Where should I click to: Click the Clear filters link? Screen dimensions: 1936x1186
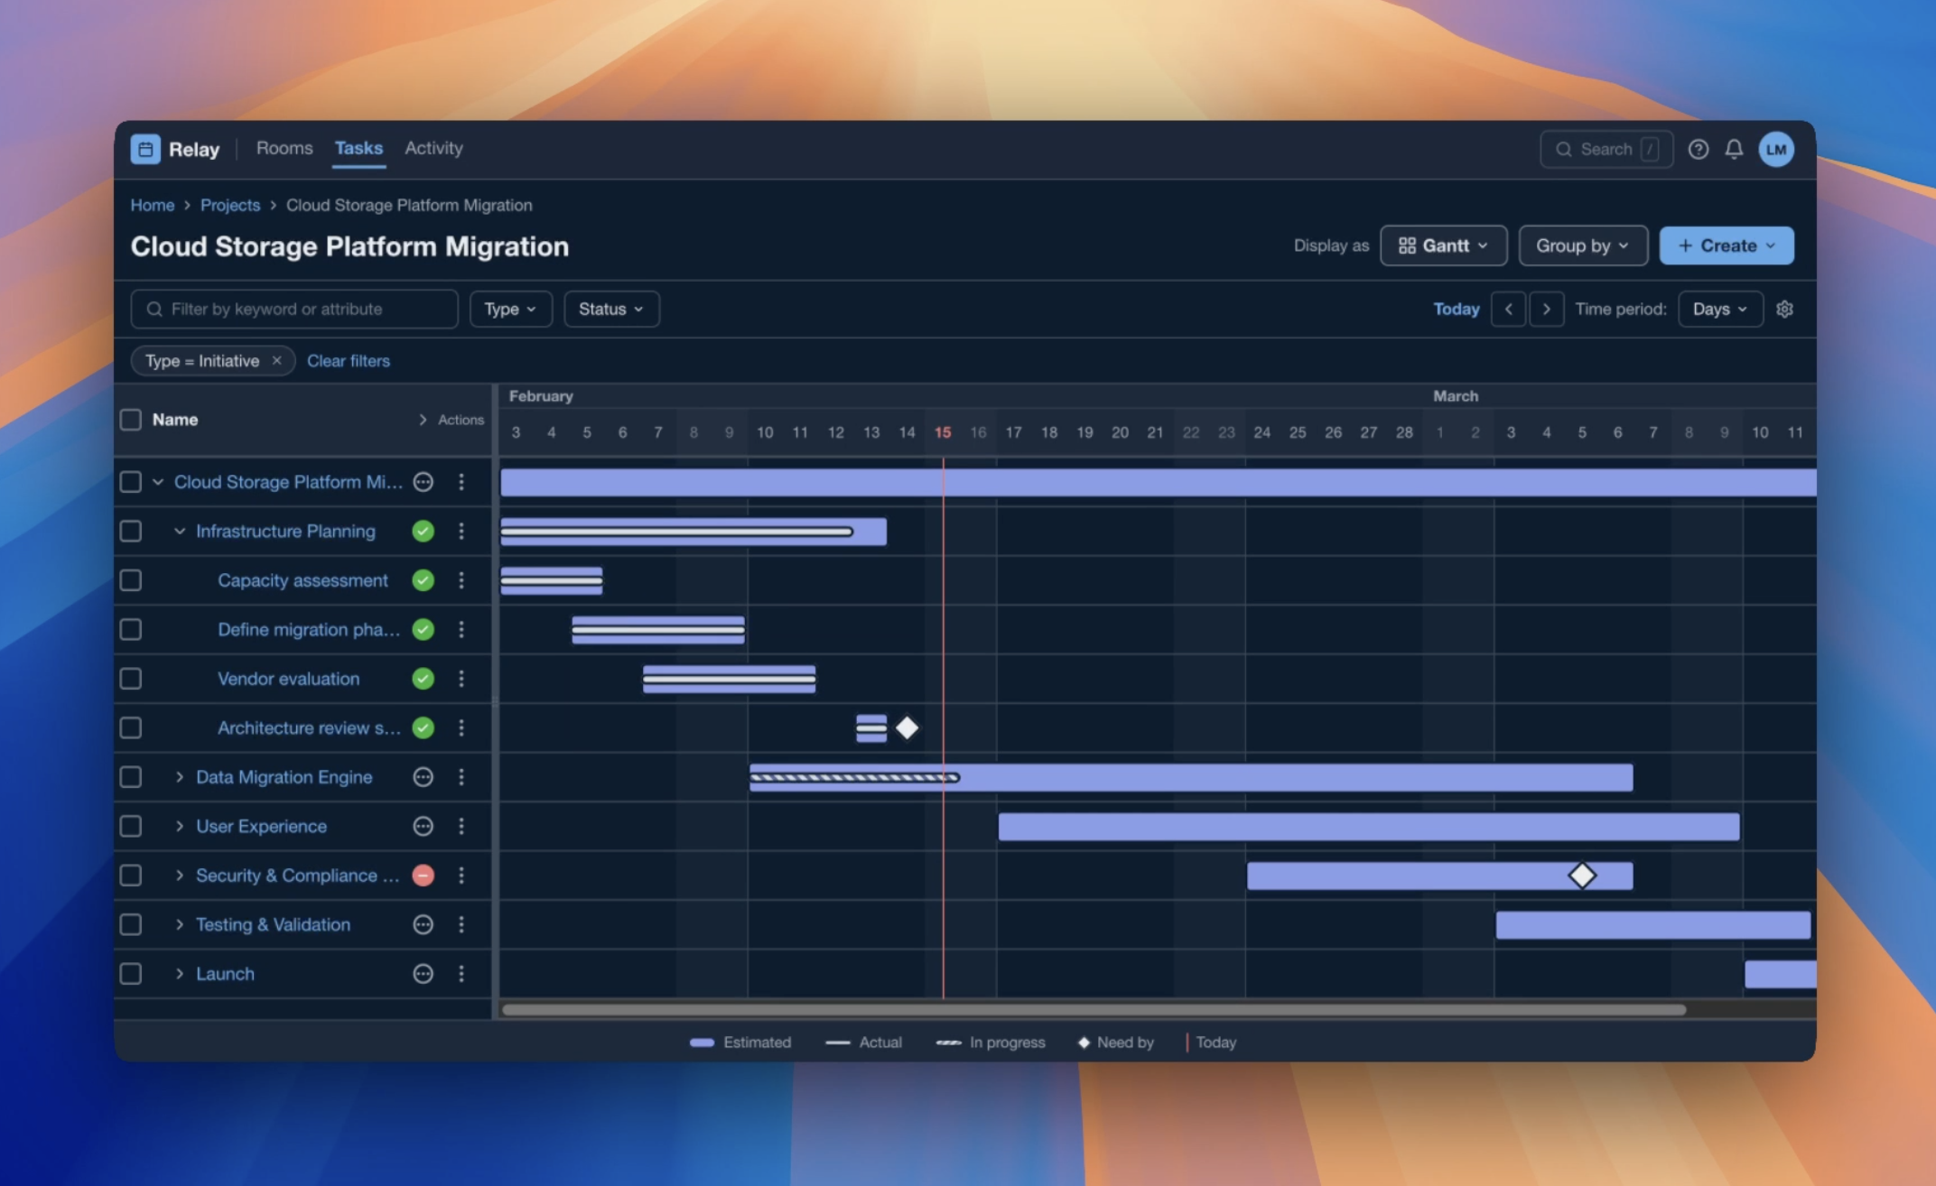(x=349, y=360)
